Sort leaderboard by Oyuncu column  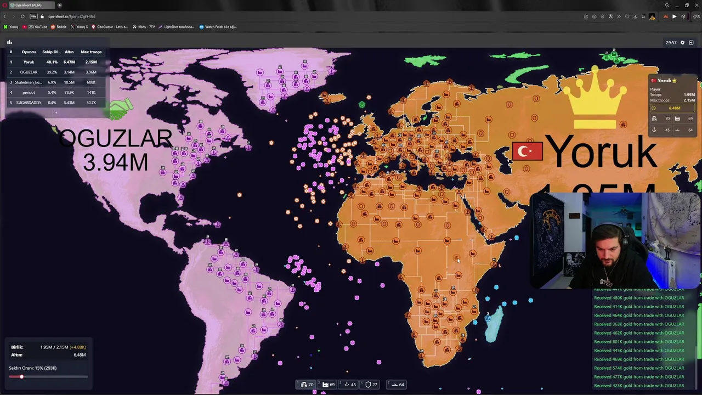[x=29, y=52]
